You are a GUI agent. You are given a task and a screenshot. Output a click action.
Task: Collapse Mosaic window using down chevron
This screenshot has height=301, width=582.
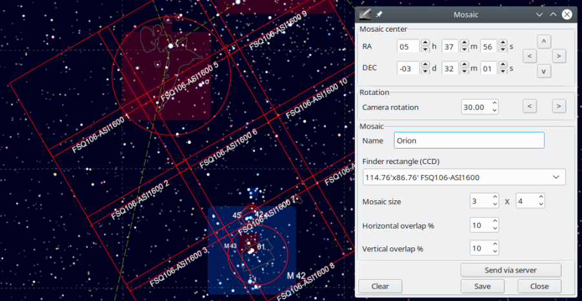coord(540,14)
